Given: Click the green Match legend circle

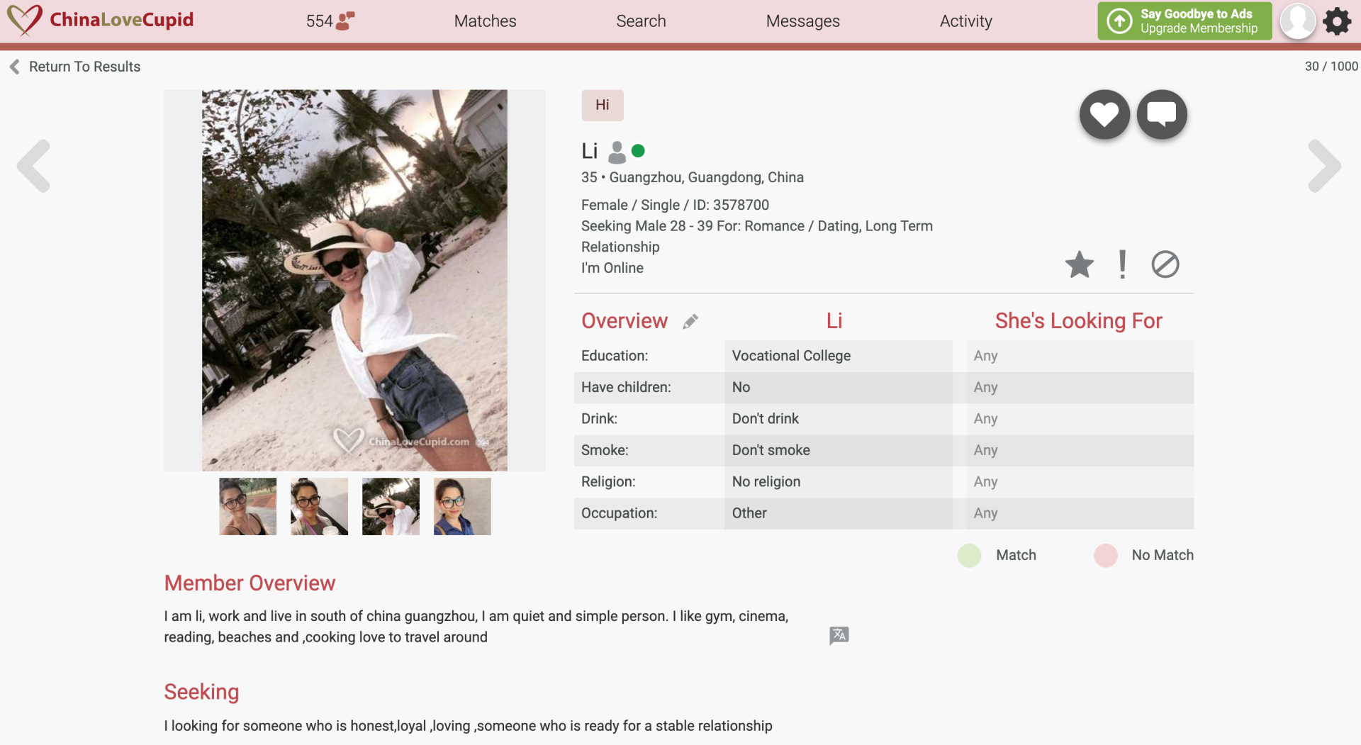Looking at the screenshot, I should point(969,555).
